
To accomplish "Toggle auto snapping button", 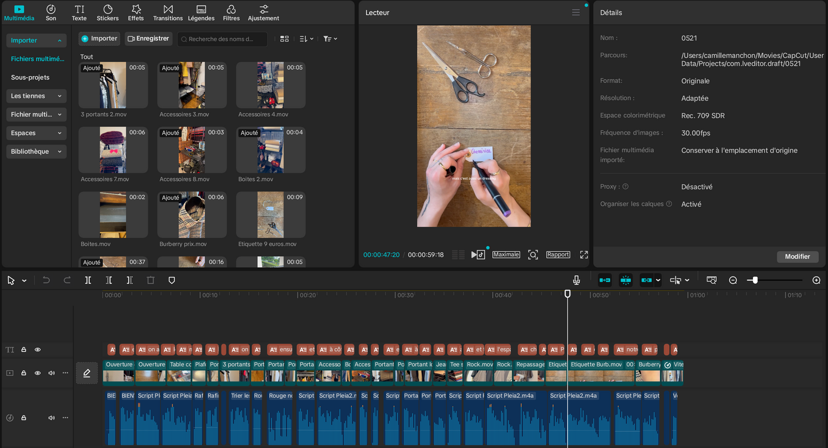I will (626, 280).
